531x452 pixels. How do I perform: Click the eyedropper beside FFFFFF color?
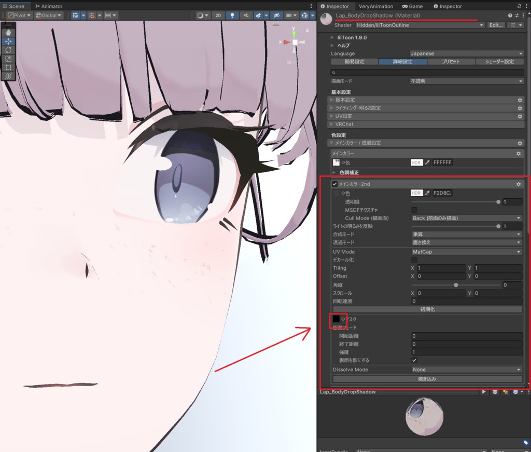point(427,162)
